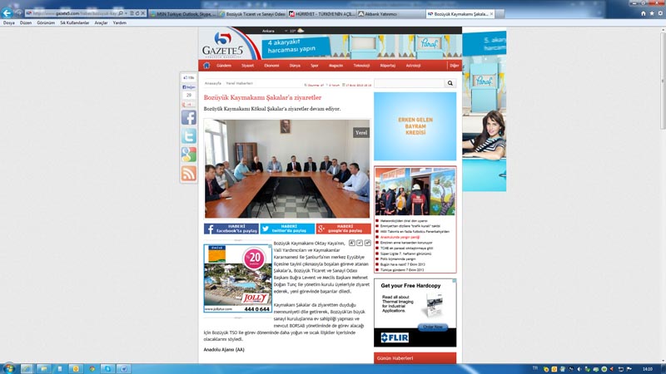Close the Bozüyük Kaymakamı Şakalar tab

(x=491, y=14)
